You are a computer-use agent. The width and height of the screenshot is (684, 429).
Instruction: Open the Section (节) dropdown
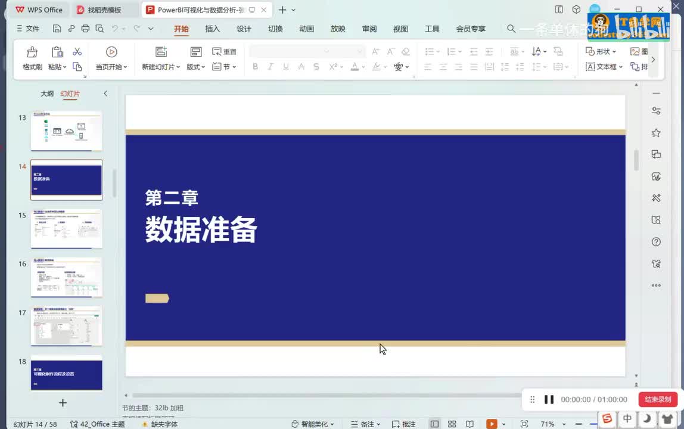point(224,67)
